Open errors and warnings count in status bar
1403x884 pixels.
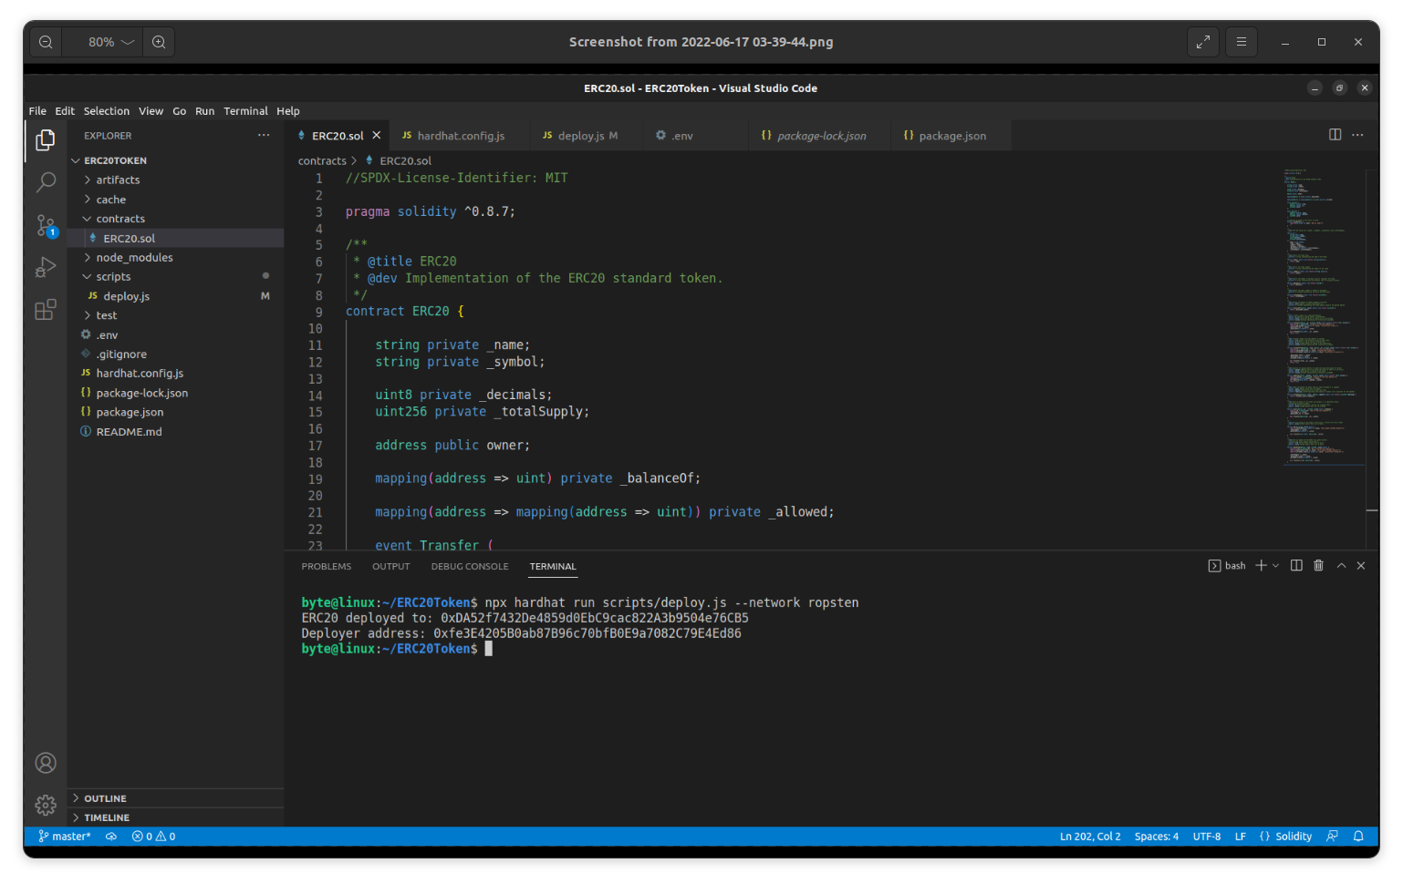click(153, 837)
